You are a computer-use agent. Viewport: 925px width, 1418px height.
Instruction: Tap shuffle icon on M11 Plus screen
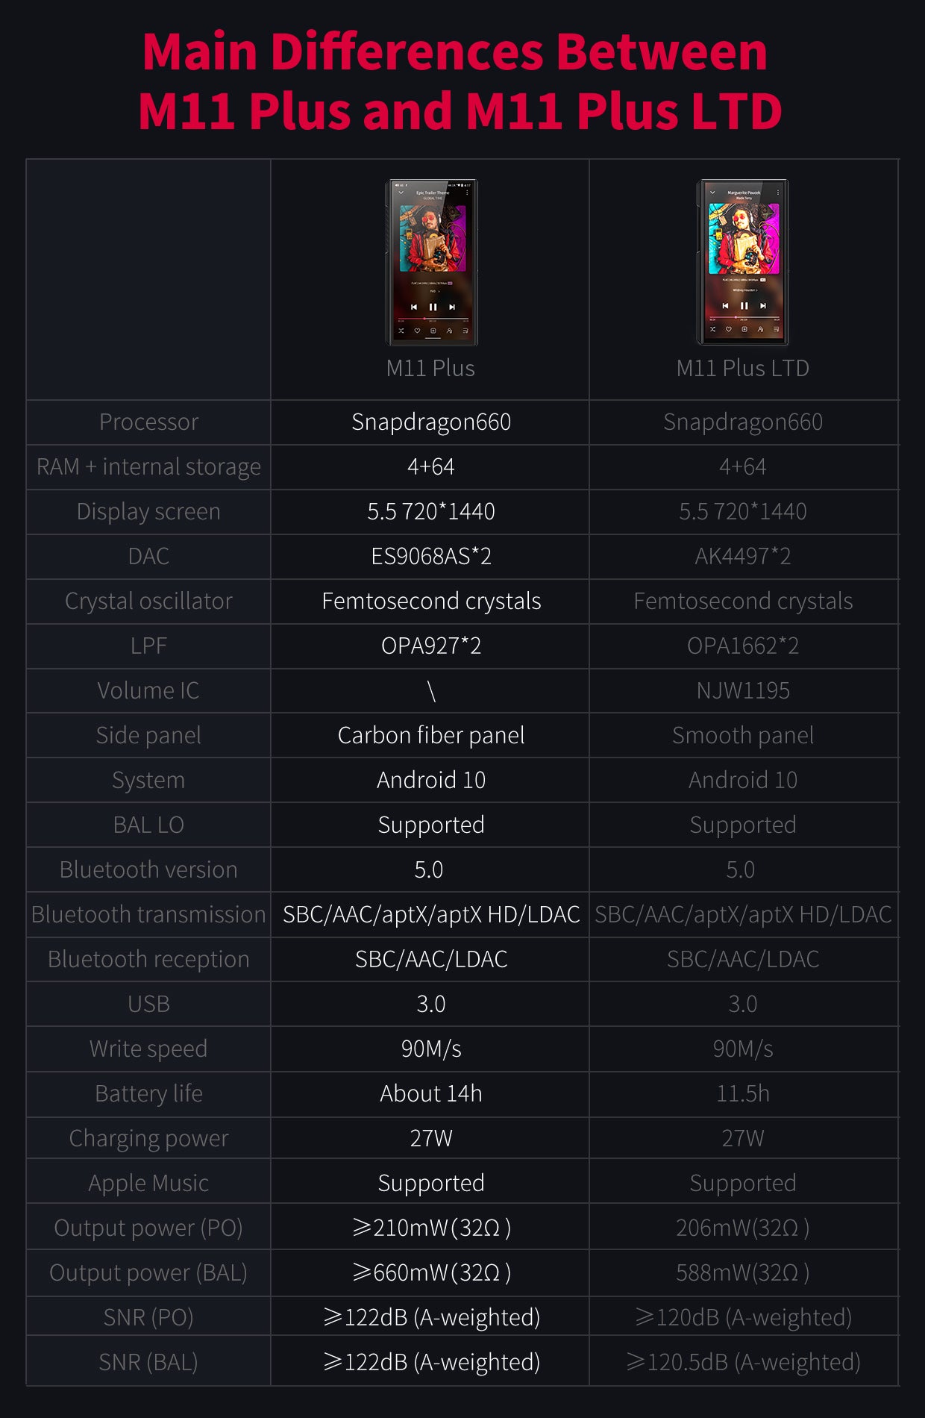click(x=401, y=330)
